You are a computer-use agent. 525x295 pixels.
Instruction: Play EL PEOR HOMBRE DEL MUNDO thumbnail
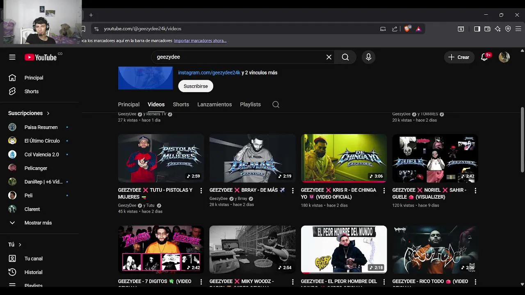coord(344,249)
